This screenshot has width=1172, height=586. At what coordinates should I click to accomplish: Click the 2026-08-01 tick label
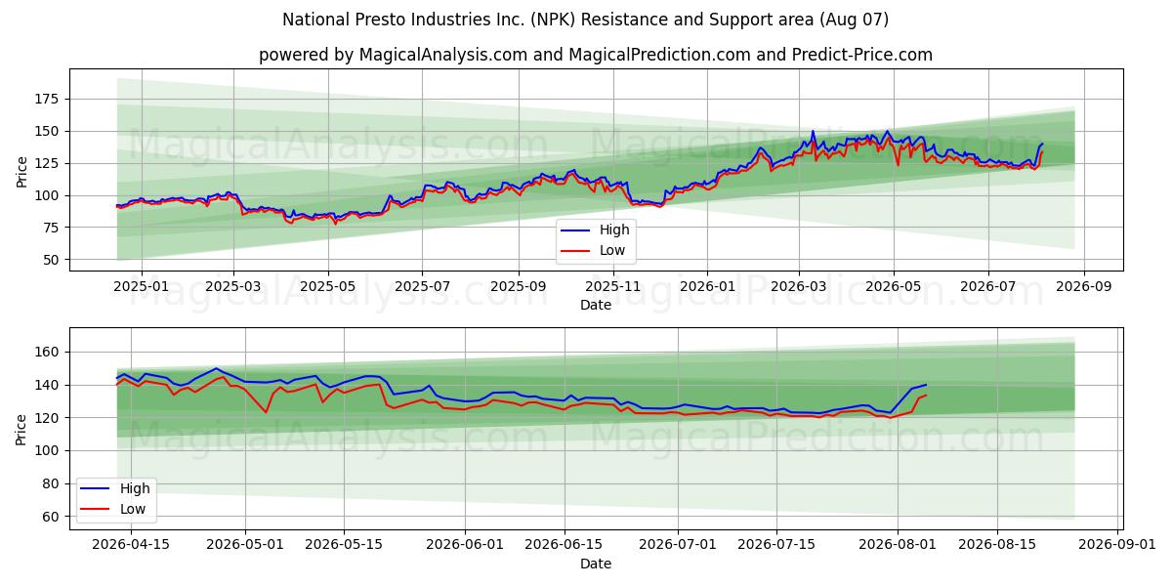pos(899,546)
